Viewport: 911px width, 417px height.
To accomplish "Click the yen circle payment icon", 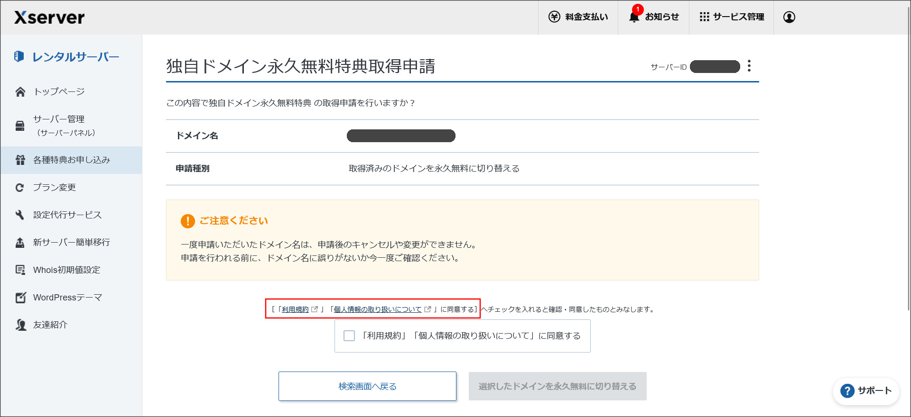I will 554,17.
